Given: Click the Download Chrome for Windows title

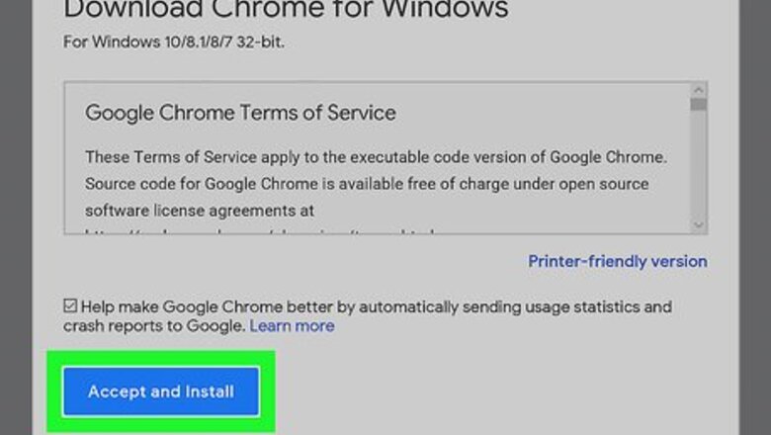Looking at the screenshot, I should click(x=287, y=12).
